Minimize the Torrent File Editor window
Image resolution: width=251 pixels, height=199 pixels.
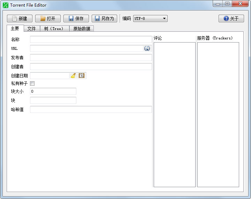pos(218,4)
